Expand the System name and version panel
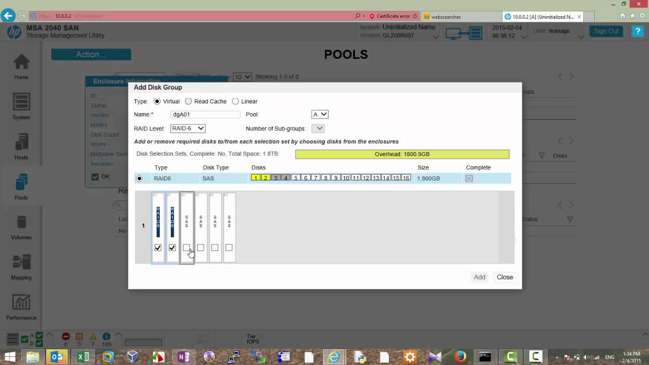The width and height of the screenshot is (649, 365). (x=436, y=37)
